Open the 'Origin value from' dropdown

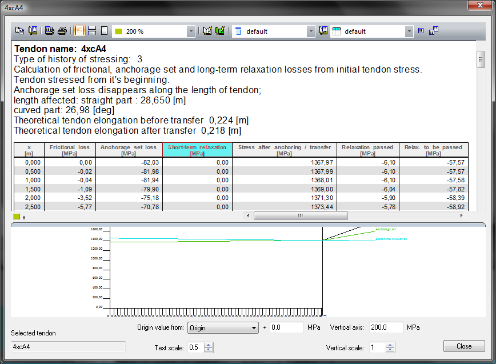223,328
